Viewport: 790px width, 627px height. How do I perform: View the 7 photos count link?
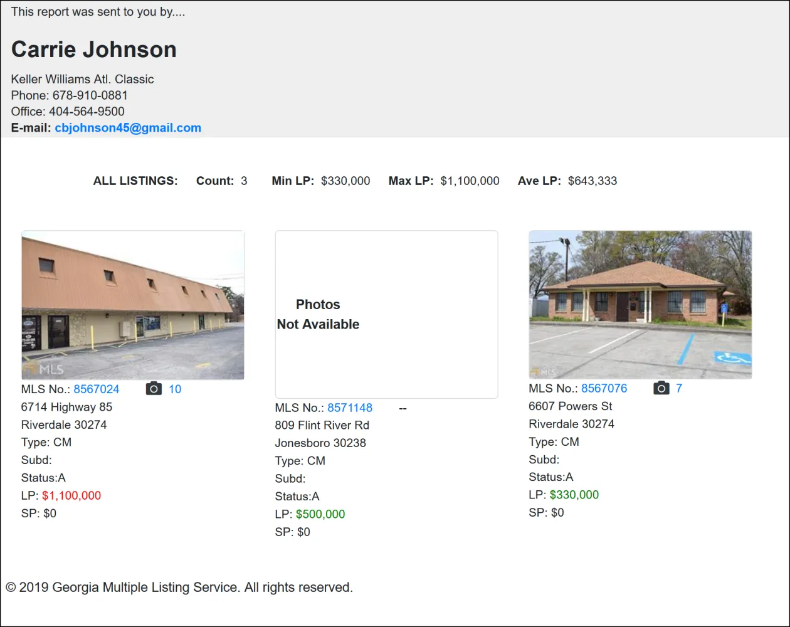point(679,389)
